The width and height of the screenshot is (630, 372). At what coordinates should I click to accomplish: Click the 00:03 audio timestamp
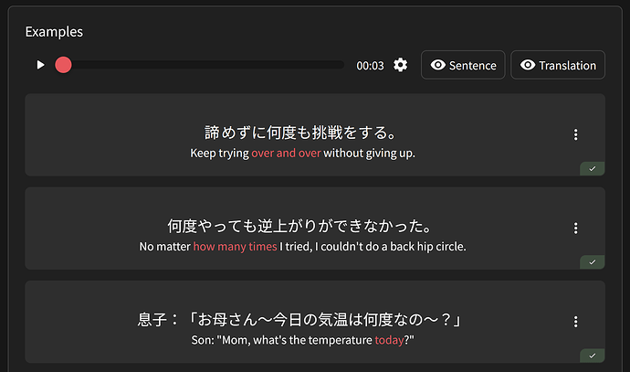[x=370, y=66]
